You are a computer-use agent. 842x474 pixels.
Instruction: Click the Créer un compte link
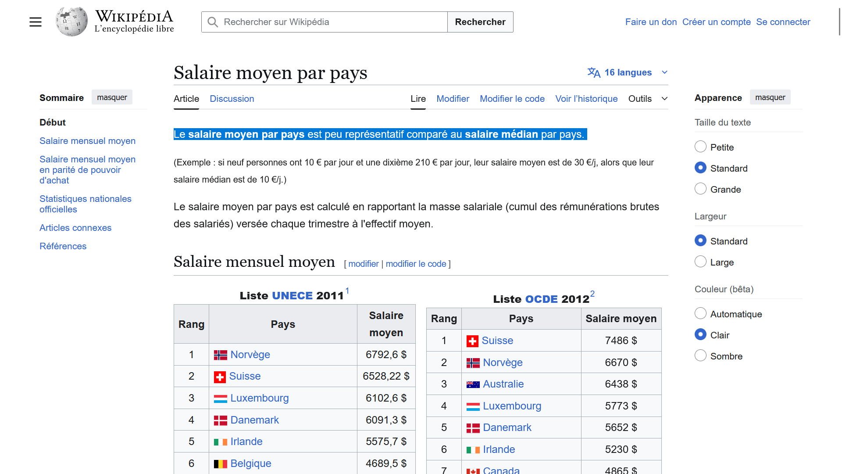tap(716, 22)
